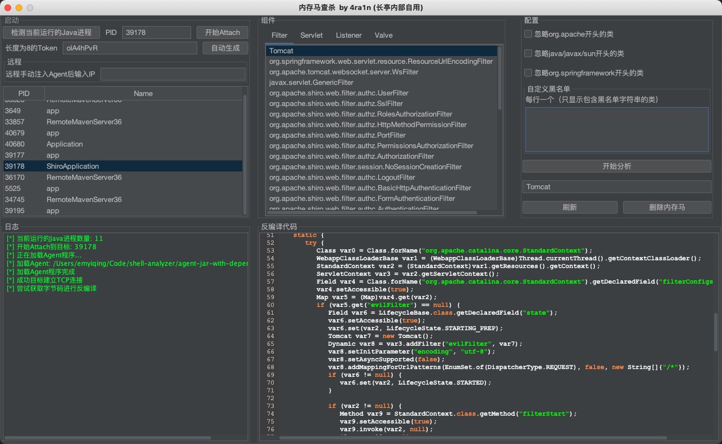Select shiro HttpMethodPermissionFilter entry
The width and height of the screenshot is (722, 444).
click(381, 124)
